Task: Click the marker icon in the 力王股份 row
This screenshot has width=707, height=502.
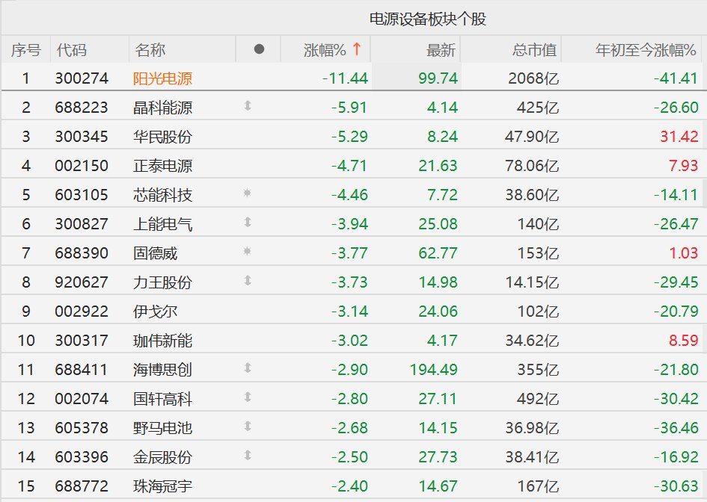Action: tap(248, 280)
